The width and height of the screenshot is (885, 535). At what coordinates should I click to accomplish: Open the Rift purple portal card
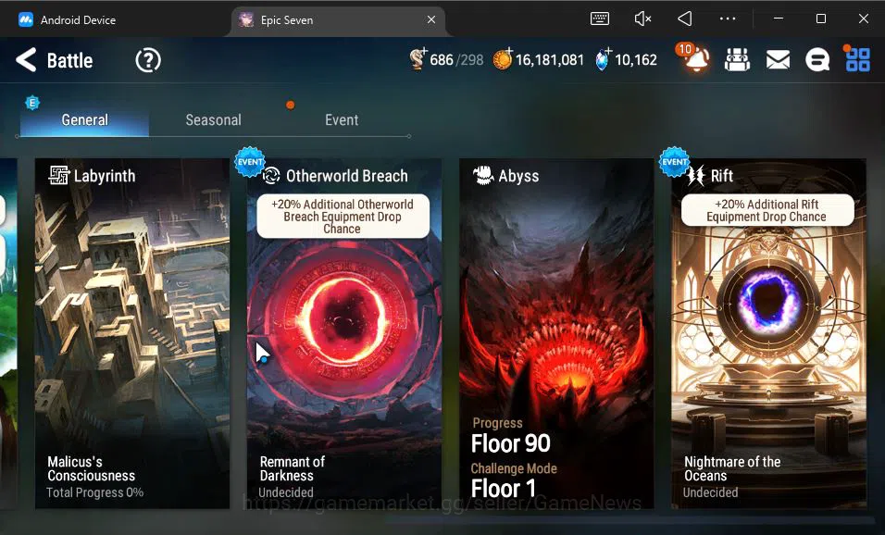[x=768, y=333]
